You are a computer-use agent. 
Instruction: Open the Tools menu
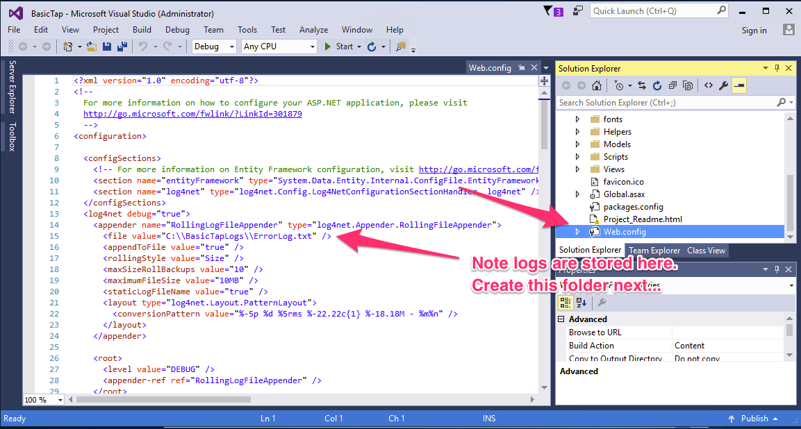247,30
